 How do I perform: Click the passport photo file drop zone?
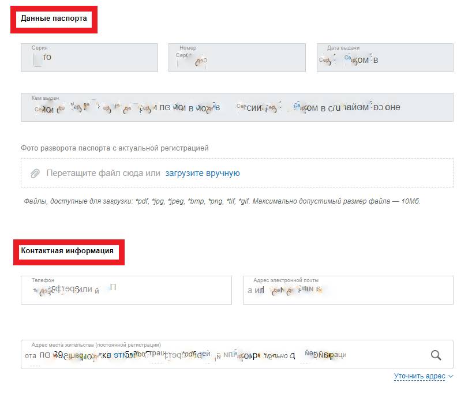pos(237,173)
